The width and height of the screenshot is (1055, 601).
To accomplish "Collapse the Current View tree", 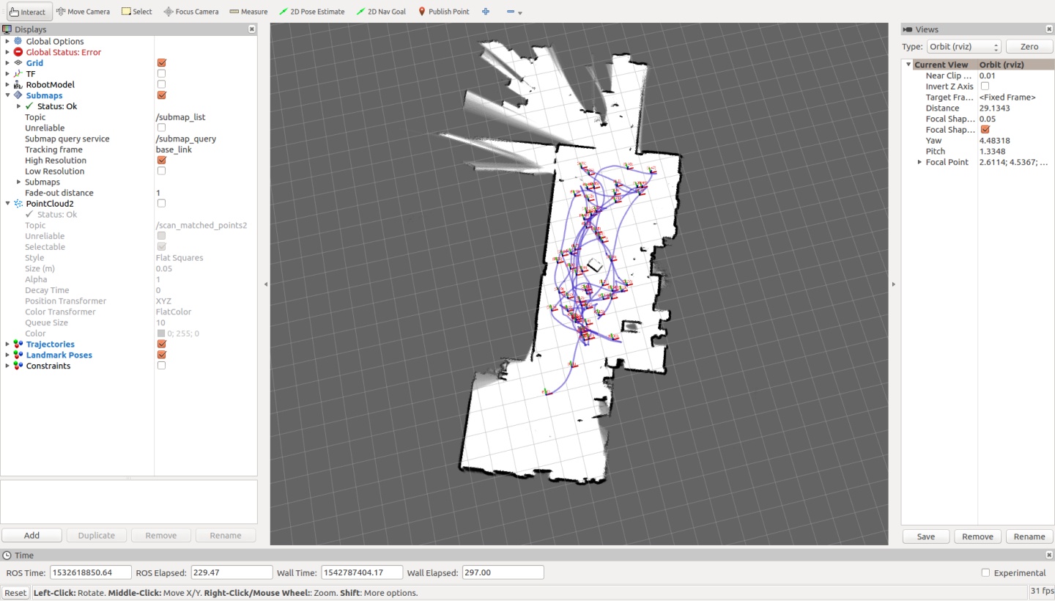I will 908,64.
